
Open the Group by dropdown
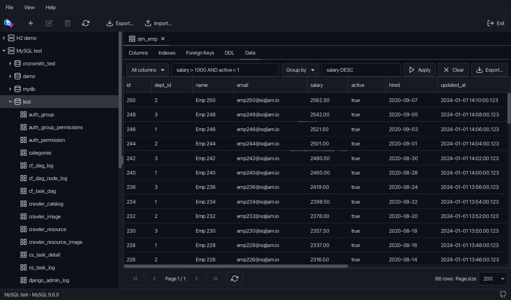pos(300,70)
